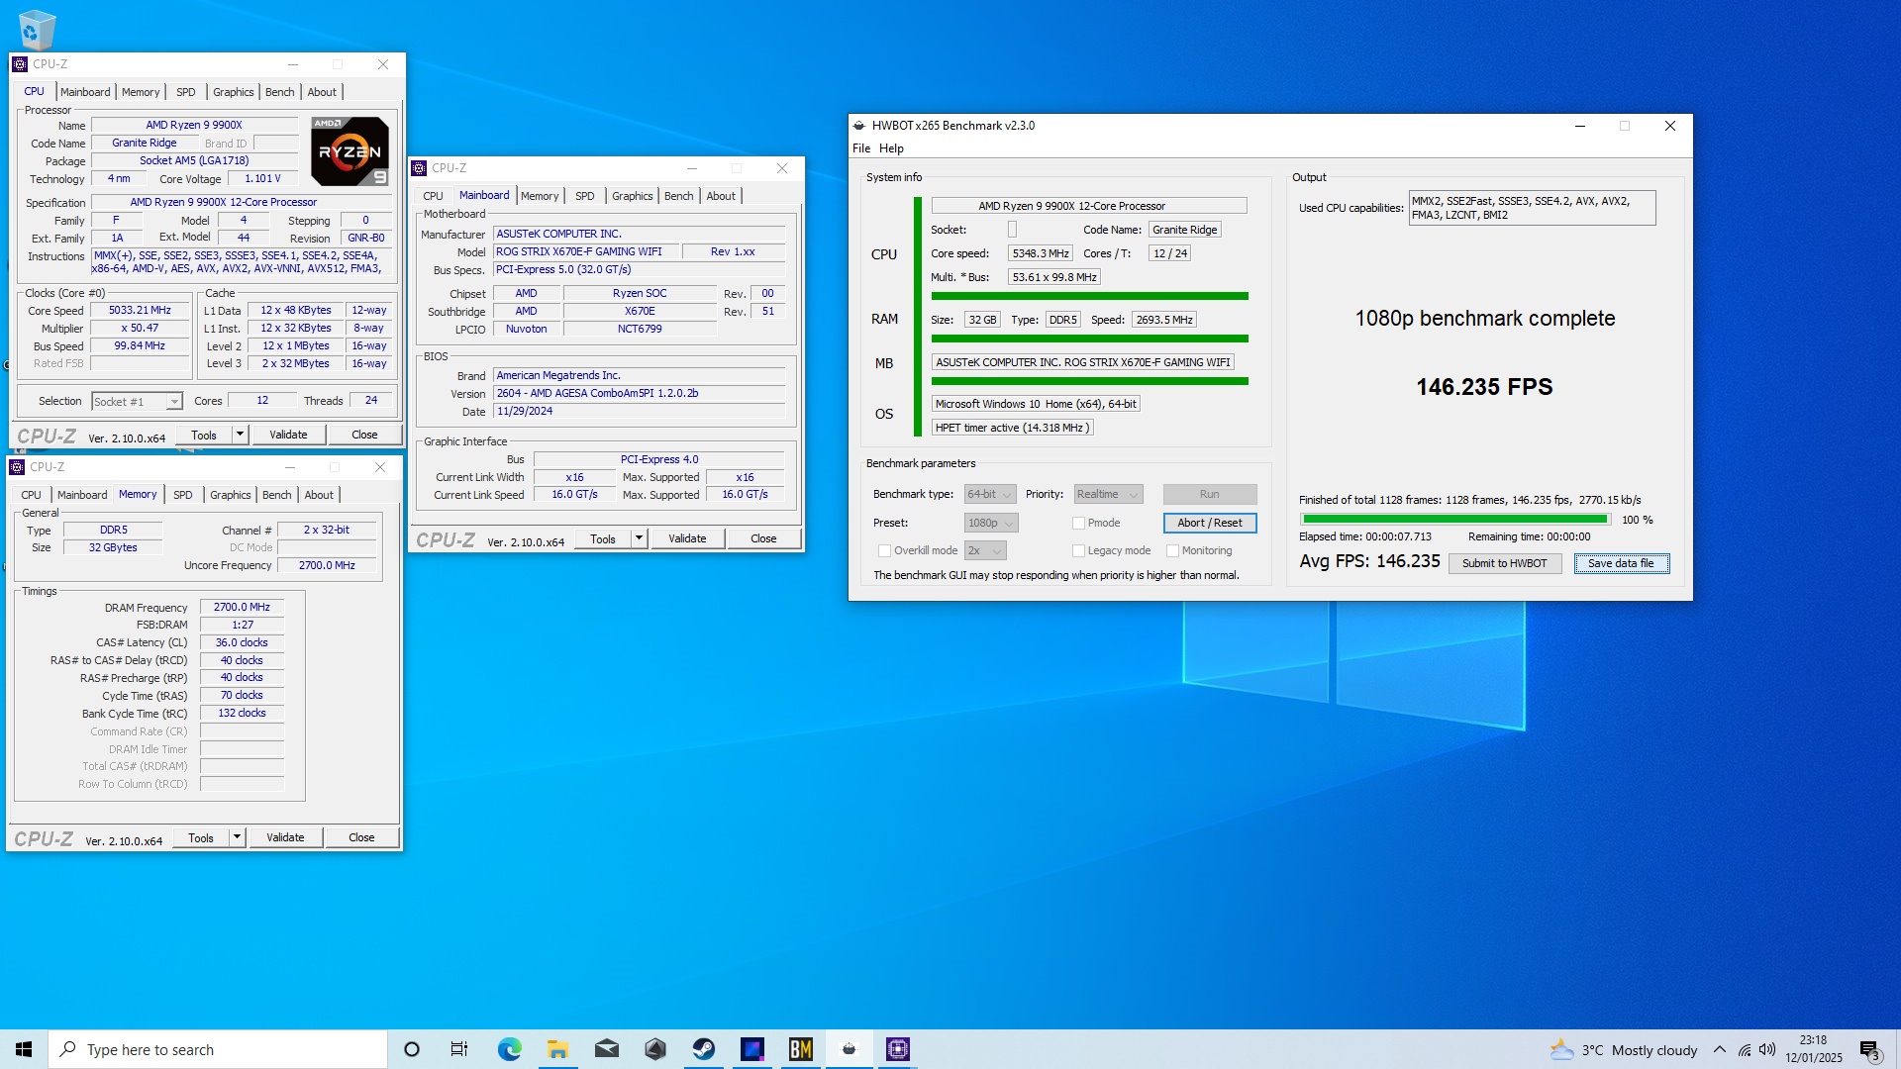Open the Socket #1 selection dropdown

tap(137, 401)
